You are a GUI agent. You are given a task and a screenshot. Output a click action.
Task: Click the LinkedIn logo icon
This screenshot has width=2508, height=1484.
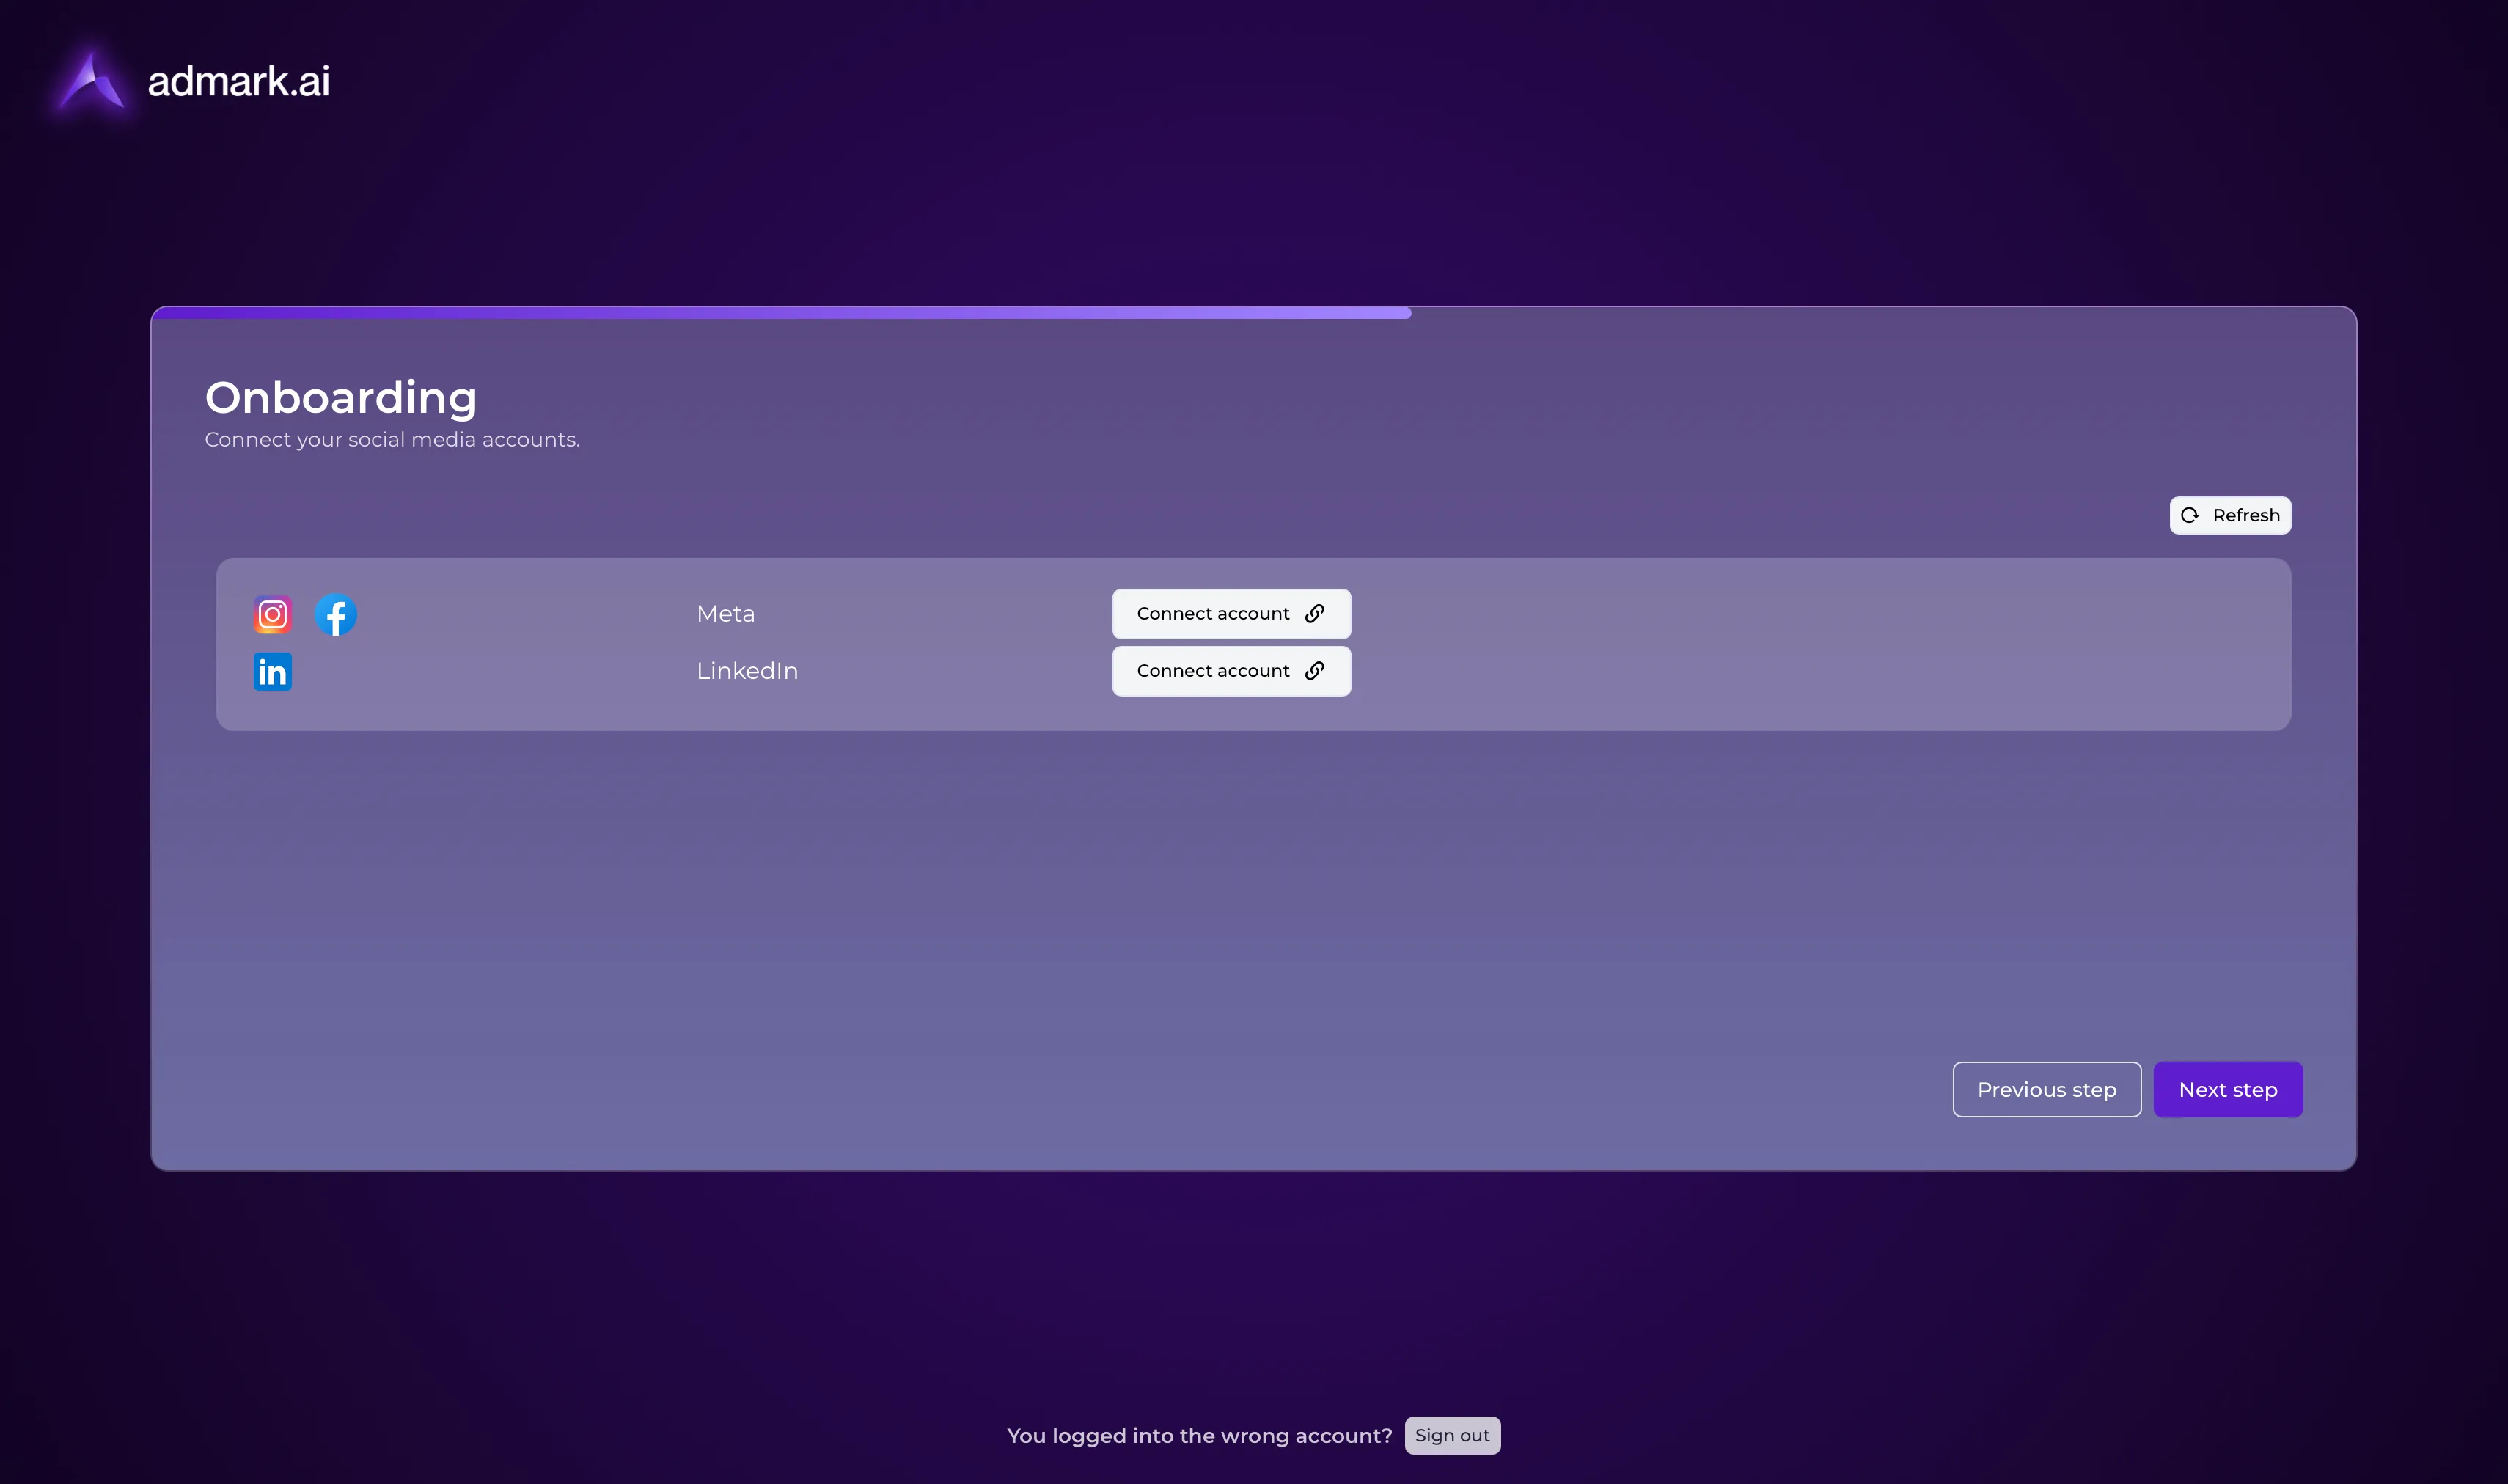point(272,672)
